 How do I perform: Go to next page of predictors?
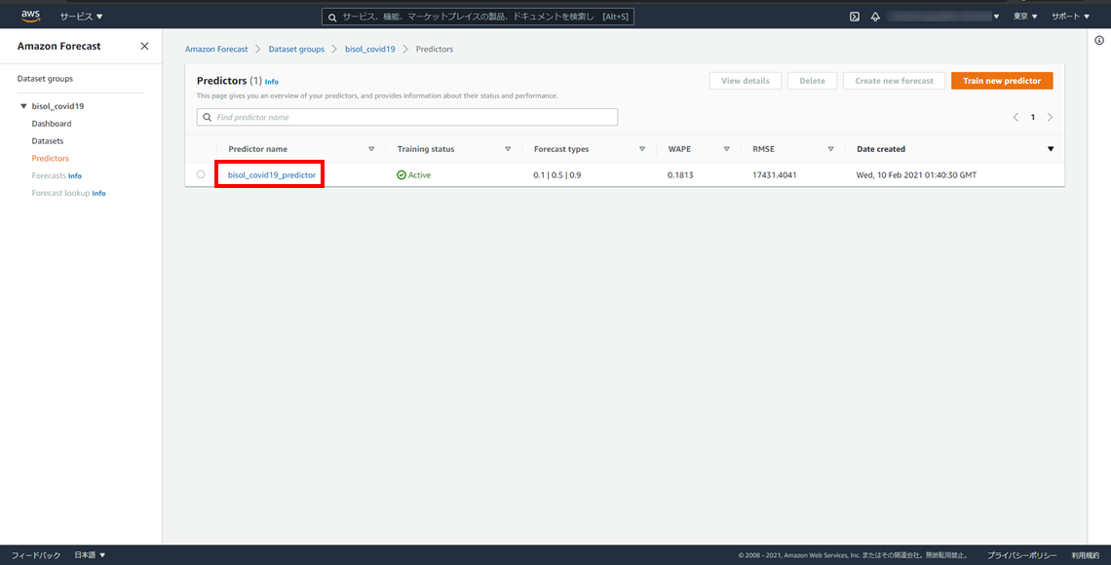click(x=1050, y=117)
